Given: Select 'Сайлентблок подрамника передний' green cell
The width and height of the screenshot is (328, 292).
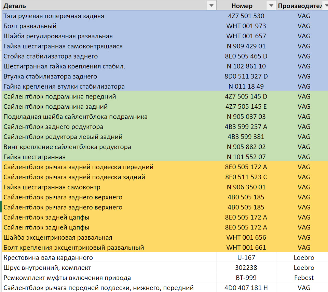Looking at the screenshot, I should click(60, 96).
